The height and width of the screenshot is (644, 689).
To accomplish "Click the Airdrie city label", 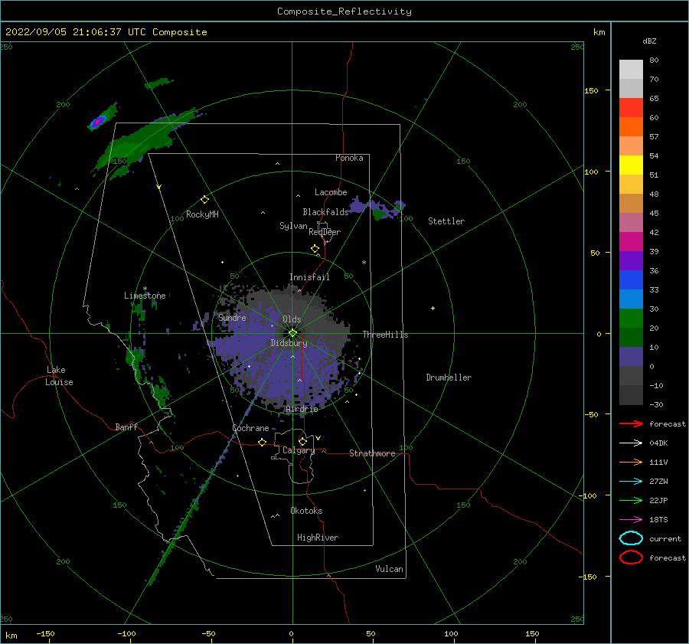I will pos(302,409).
